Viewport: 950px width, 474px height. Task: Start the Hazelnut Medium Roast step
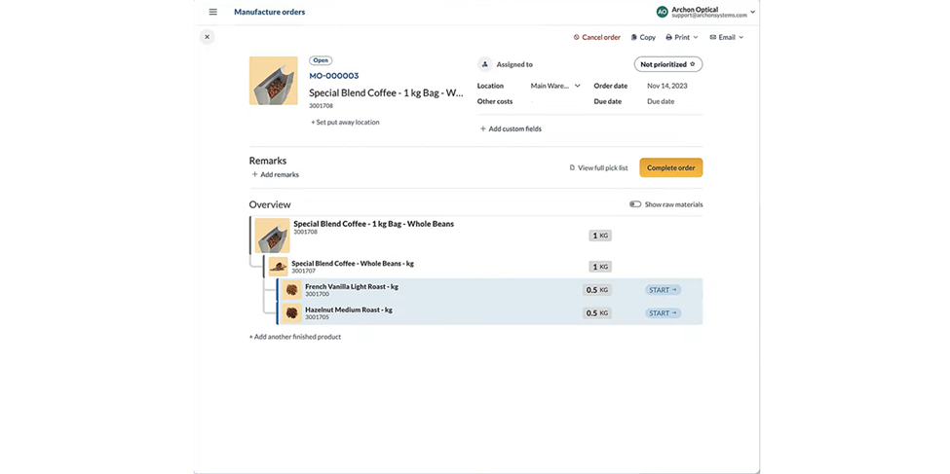663,313
